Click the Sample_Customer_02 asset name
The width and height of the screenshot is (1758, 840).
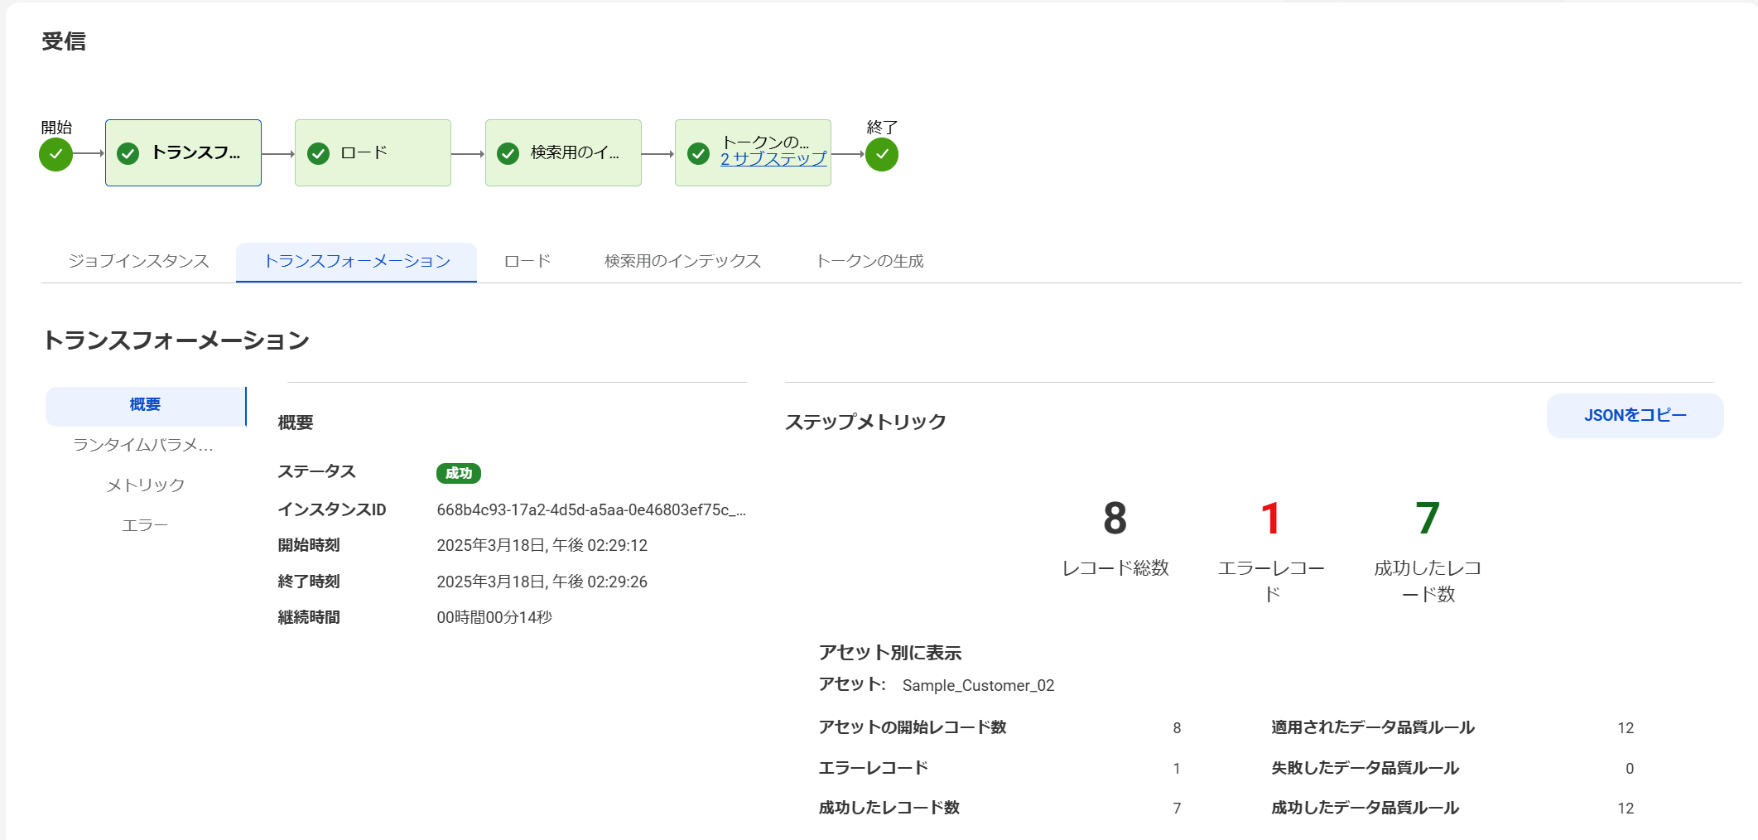(x=977, y=685)
